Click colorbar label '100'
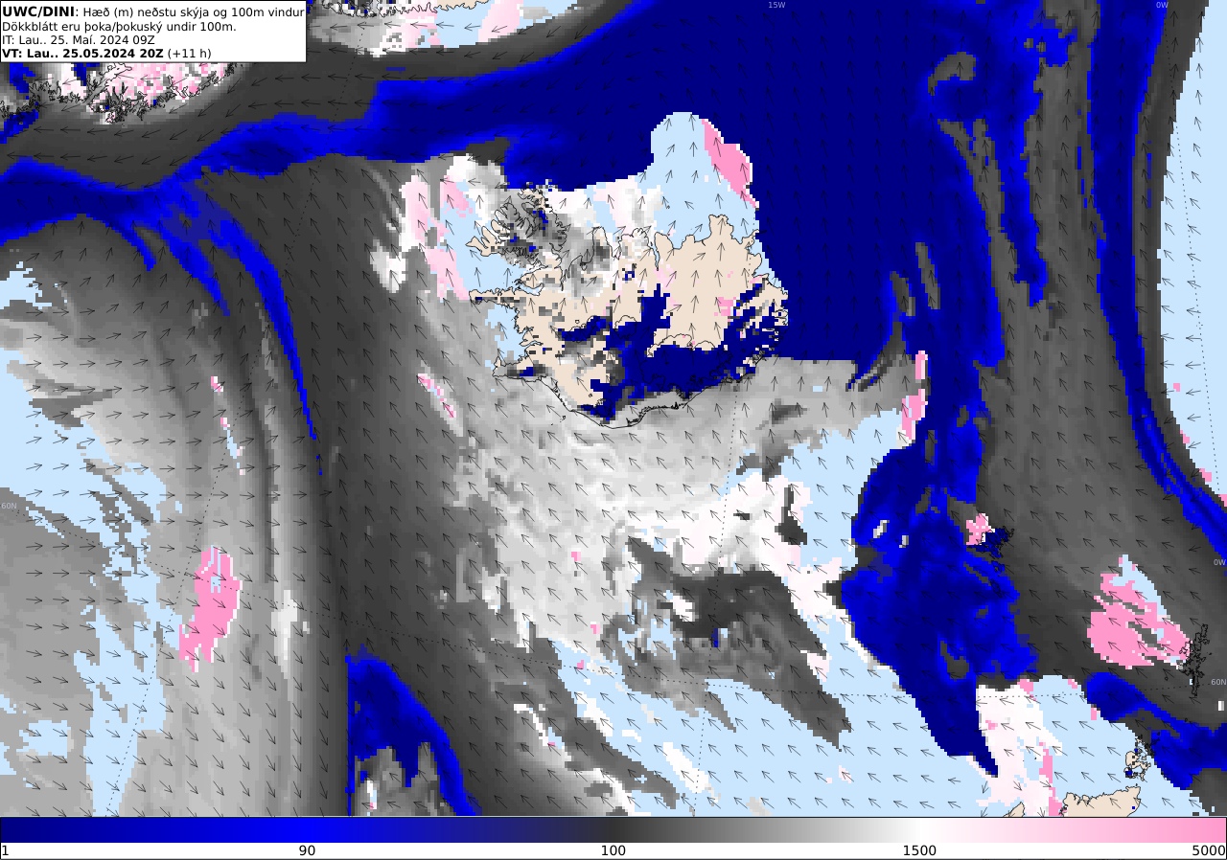Screen dimensions: 1227x860 pos(613,850)
